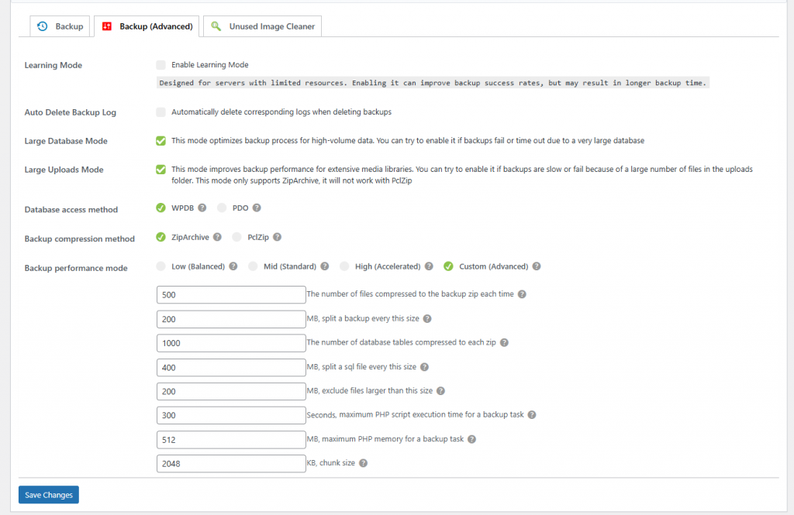Switch to the Backup tab

pos(60,26)
